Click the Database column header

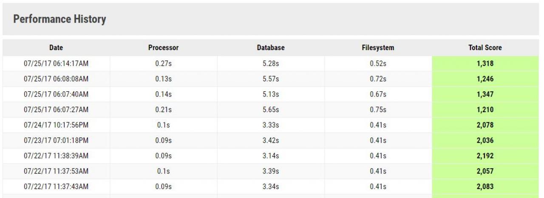pyautogui.click(x=271, y=48)
